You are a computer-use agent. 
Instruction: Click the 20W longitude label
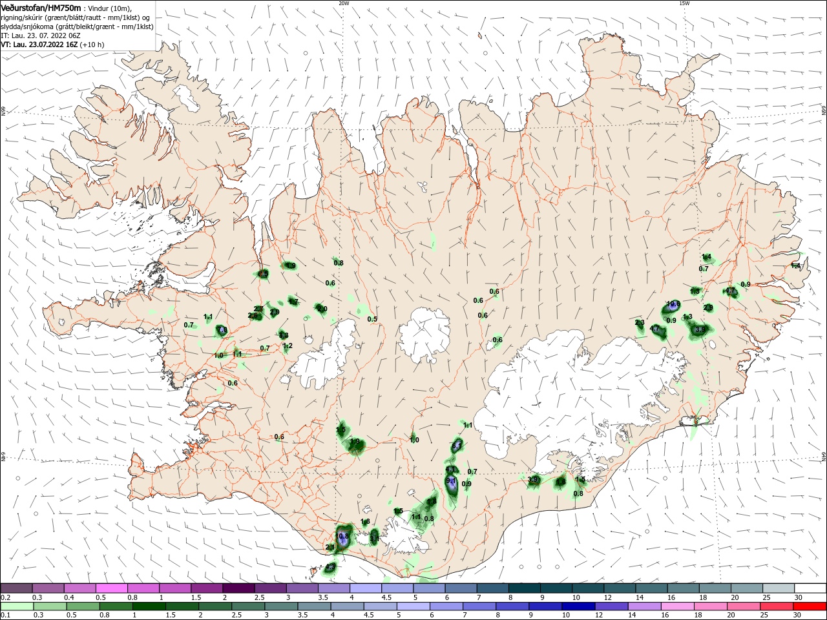tap(344, 3)
